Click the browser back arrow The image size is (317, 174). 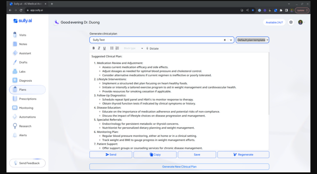pos(10,10)
